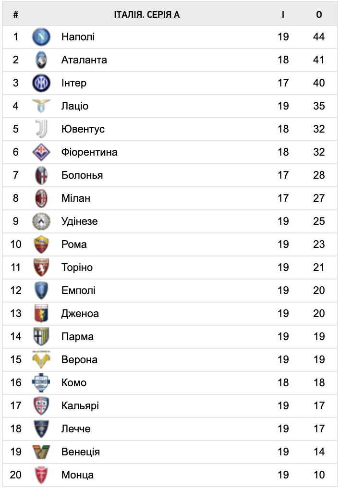Click the ІТАЛІЯ. СЕРІЯ А header title
Image resolution: width=340 pixels, height=489 pixels.
pos(147,15)
